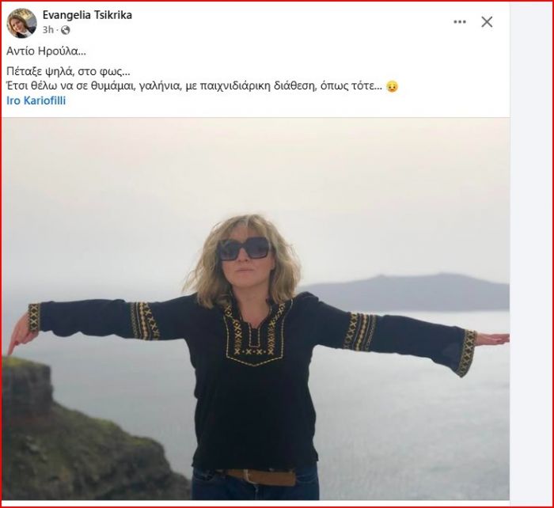This screenshot has width=554, height=508.
Task: Click the public globe audience icon
Action: [66, 30]
